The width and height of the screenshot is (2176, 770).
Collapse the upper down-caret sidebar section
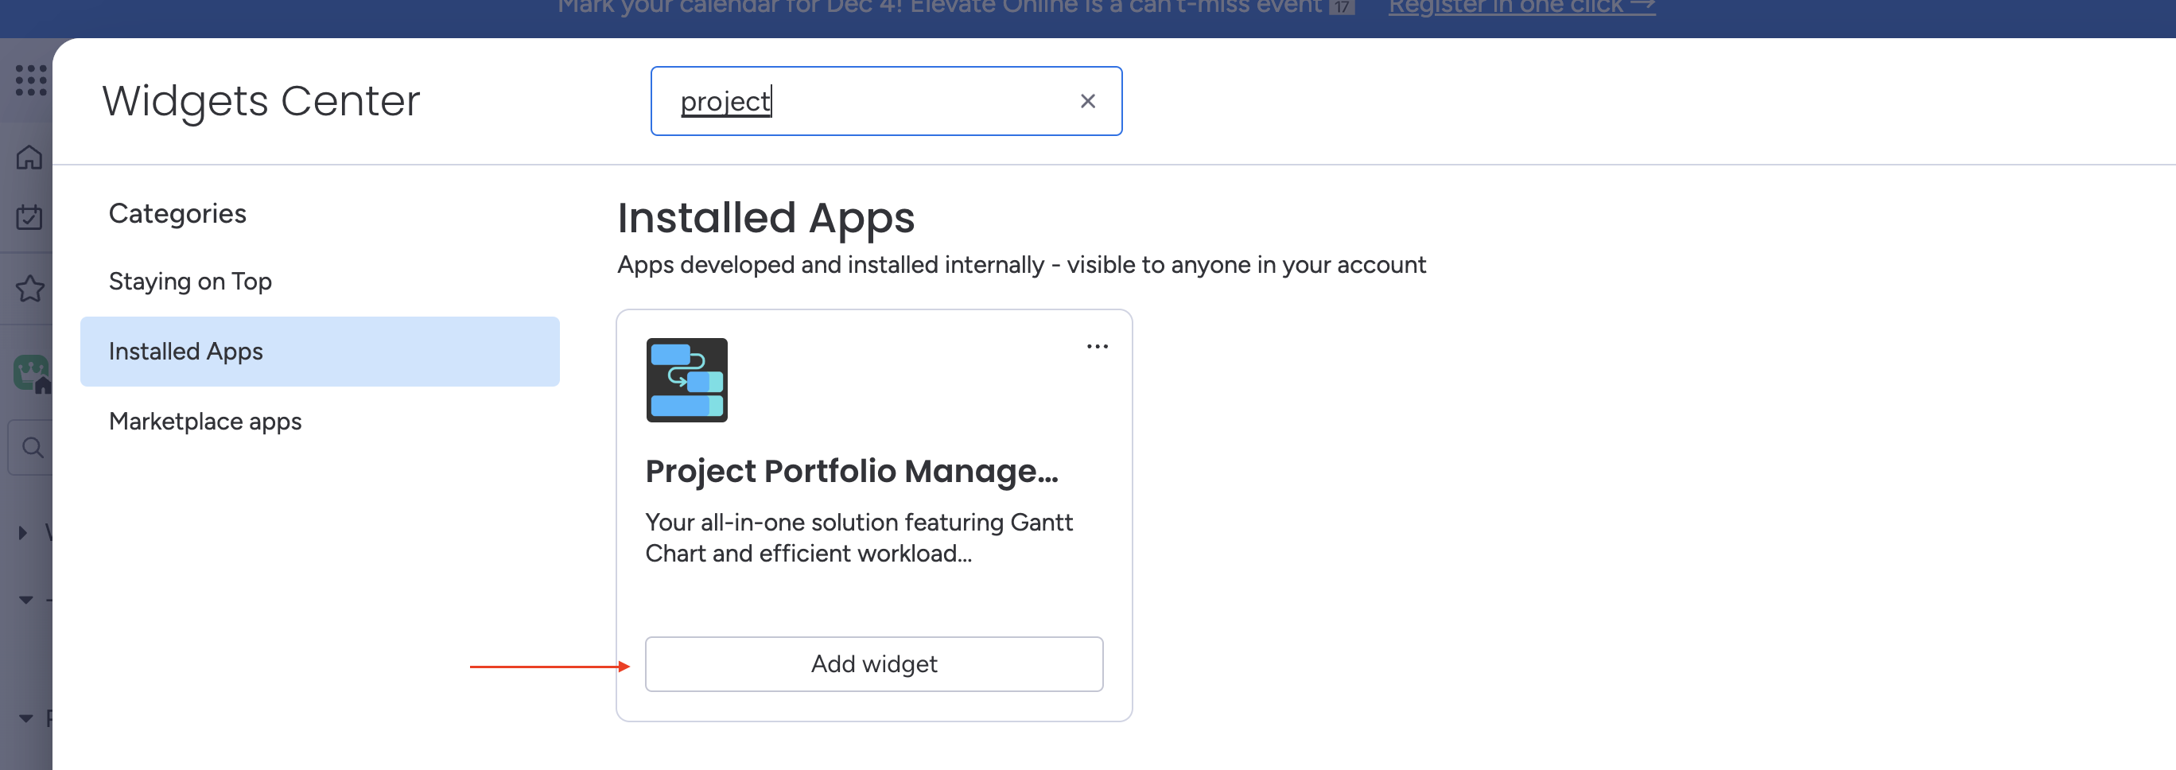tap(25, 600)
